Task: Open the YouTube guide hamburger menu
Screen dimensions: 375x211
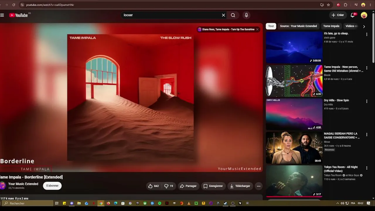Action: pyautogui.click(x=2, y=15)
